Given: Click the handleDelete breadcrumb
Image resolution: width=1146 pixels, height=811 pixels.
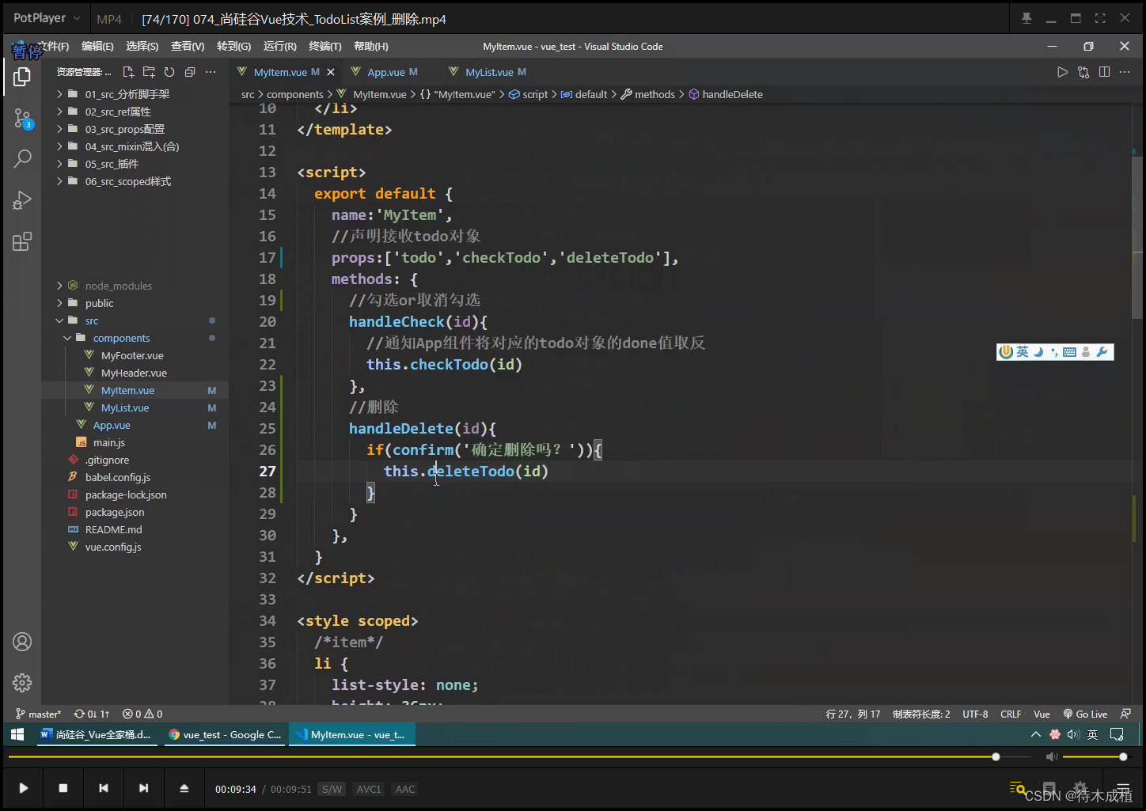Looking at the screenshot, I should pyautogui.click(x=727, y=94).
